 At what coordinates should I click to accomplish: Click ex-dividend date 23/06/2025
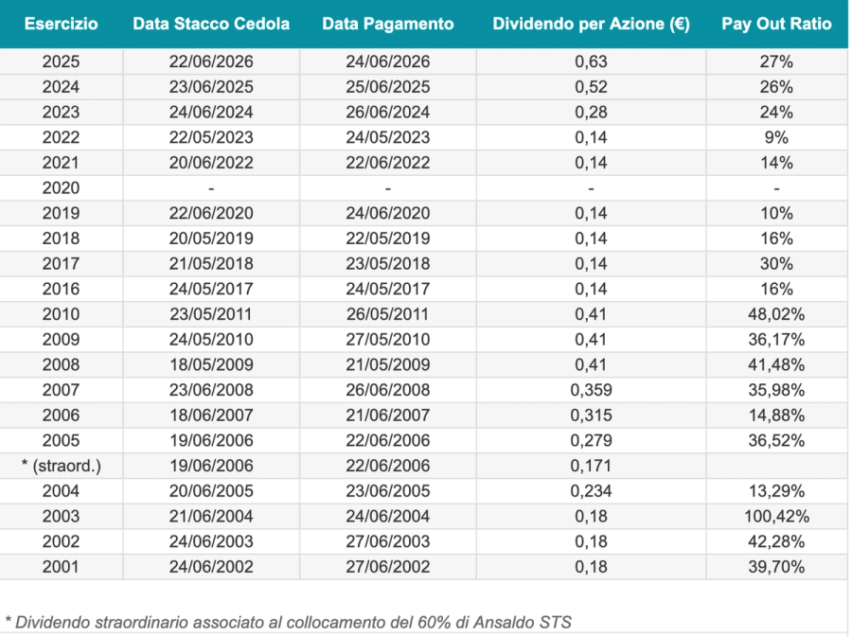(211, 87)
